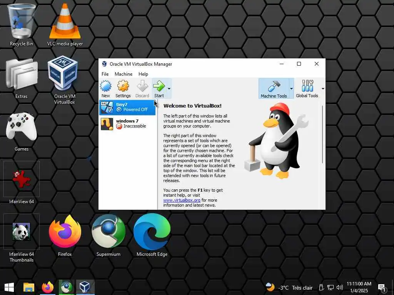Open File Explorer from the taskbar
The image size is (394, 295).
coord(28,287)
